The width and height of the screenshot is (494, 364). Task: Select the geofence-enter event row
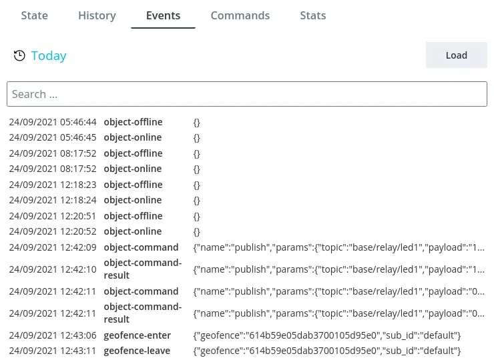(x=247, y=335)
